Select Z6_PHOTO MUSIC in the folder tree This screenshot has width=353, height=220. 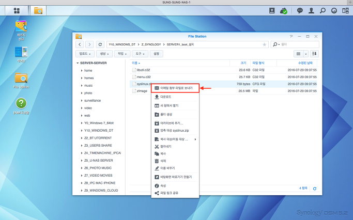coord(98,168)
